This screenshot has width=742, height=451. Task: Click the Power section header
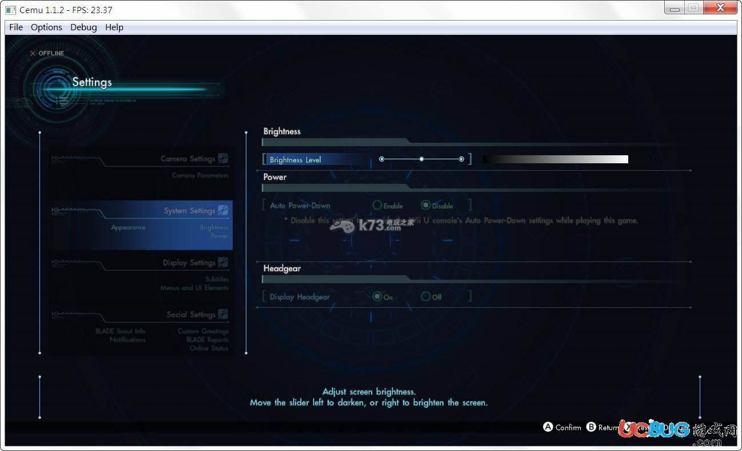click(275, 177)
